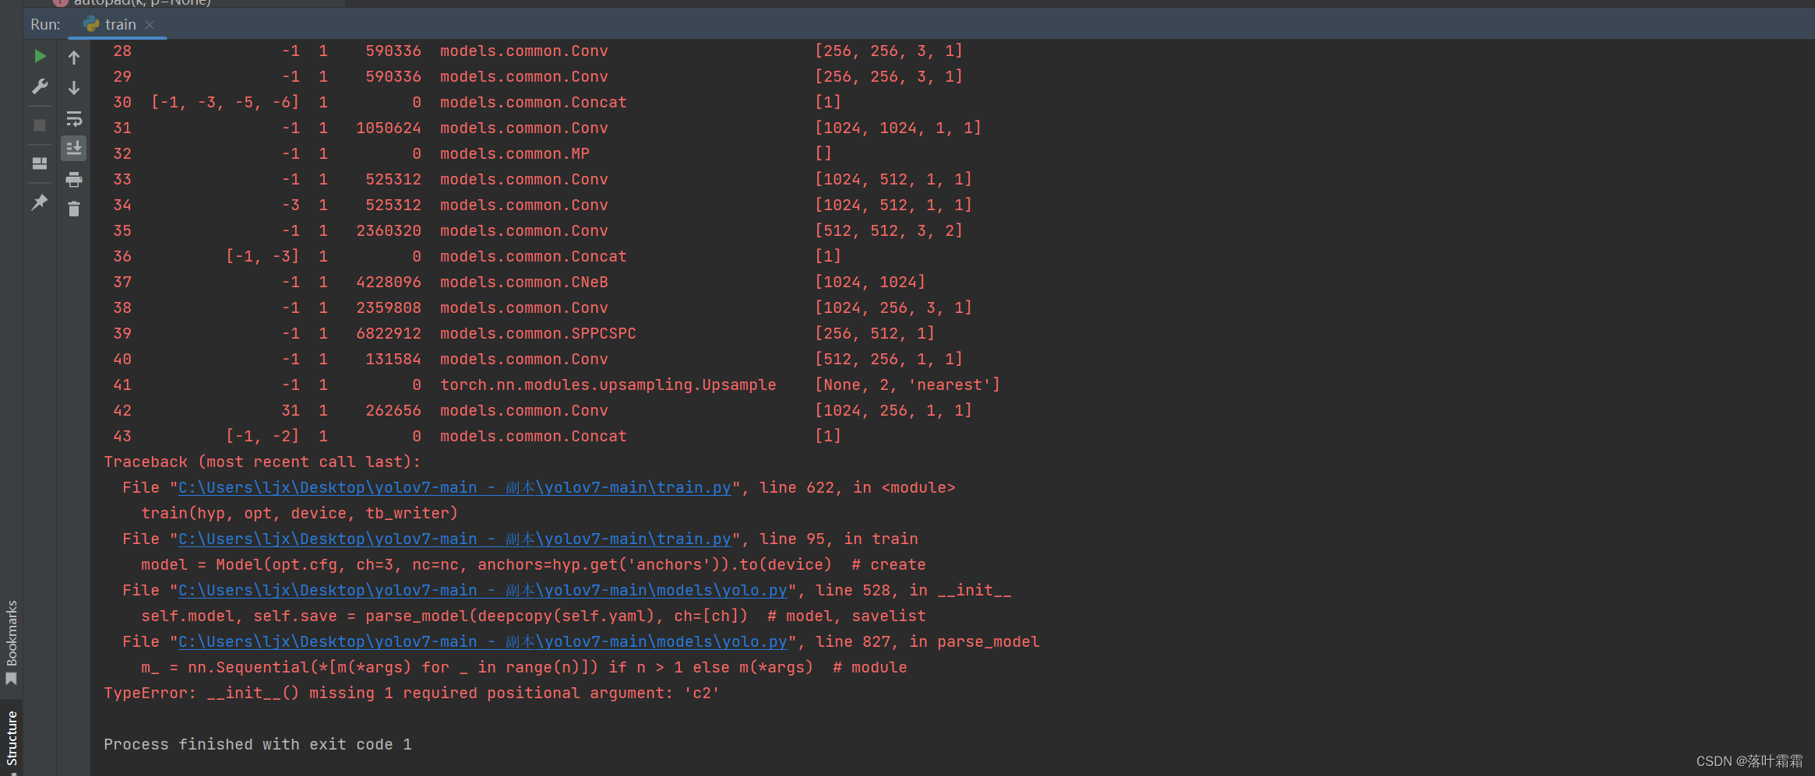Click '[-1, -3, -5, -6]' in row 30
This screenshot has height=776, width=1815.
pyautogui.click(x=225, y=102)
